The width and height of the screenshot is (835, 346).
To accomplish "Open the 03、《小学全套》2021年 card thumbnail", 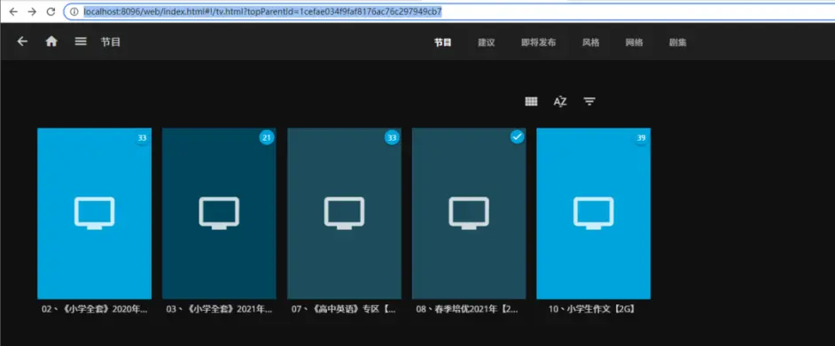I will pos(219,213).
